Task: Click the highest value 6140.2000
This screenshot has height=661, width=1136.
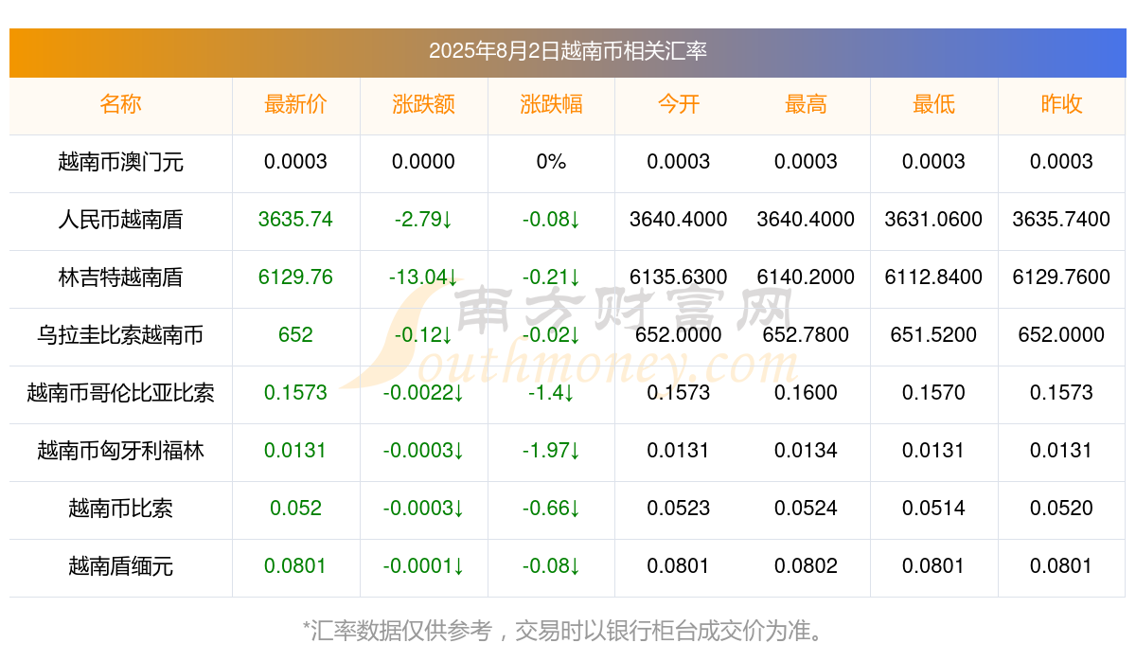Action: click(806, 277)
